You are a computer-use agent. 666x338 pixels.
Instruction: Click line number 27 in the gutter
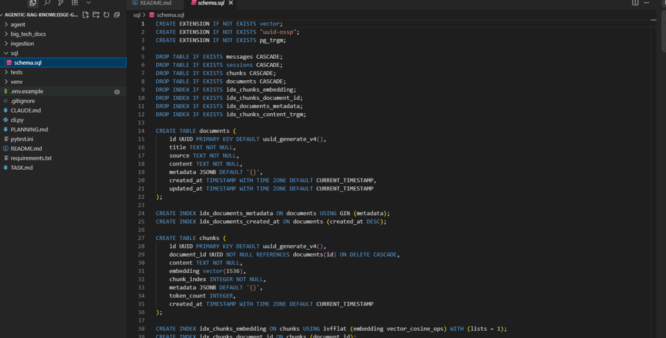pos(142,238)
